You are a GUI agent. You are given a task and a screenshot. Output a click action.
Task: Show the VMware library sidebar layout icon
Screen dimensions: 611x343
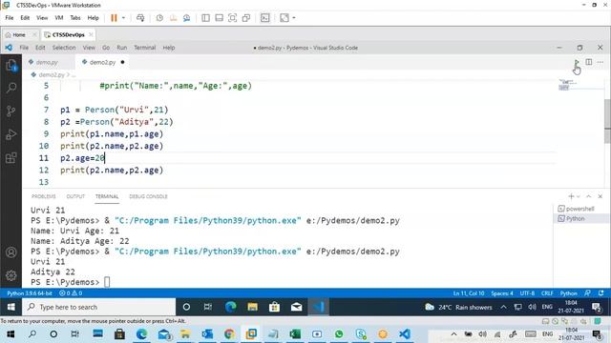pyautogui.click(x=205, y=18)
